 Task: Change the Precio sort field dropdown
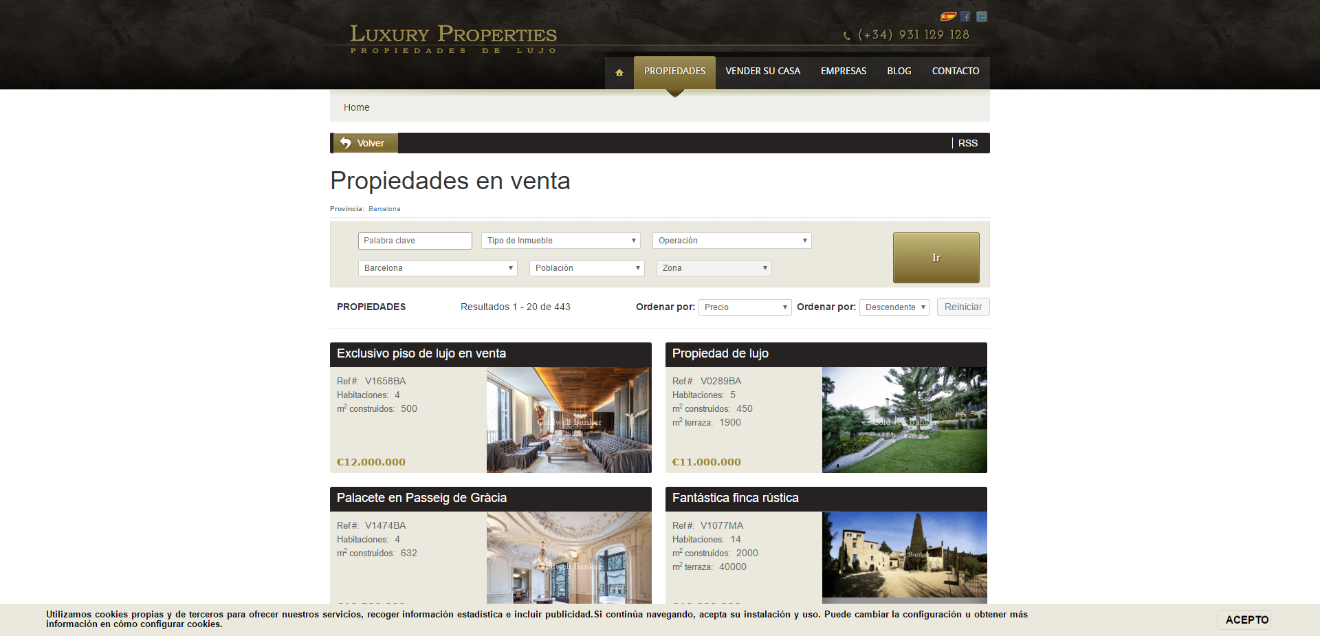[x=745, y=307]
